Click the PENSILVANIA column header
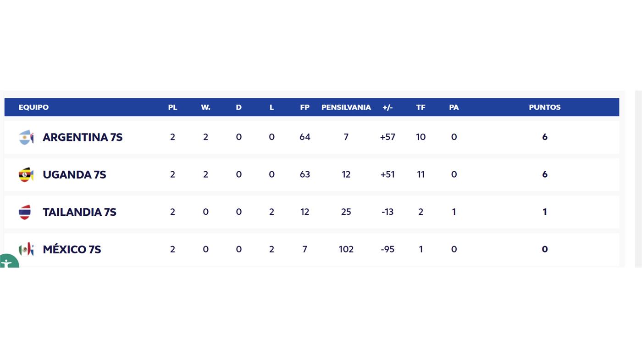Screen dimensions: 642x358 tap(346, 107)
